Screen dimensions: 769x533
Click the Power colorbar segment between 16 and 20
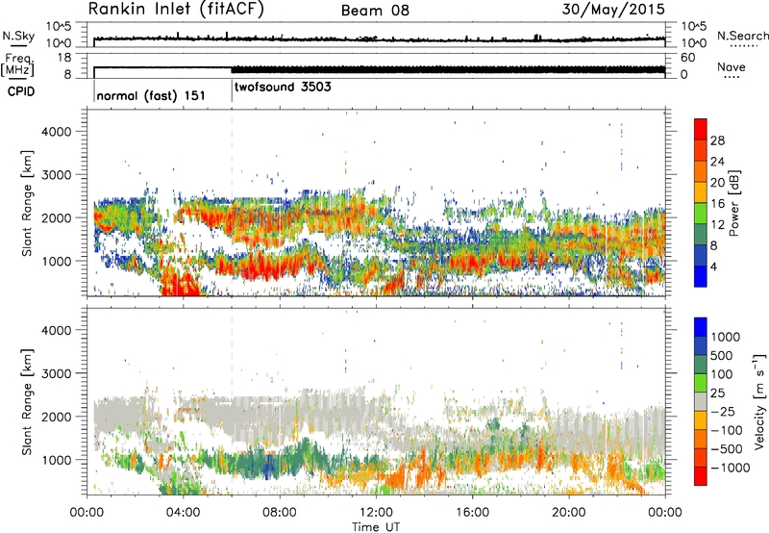[x=701, y=192]
